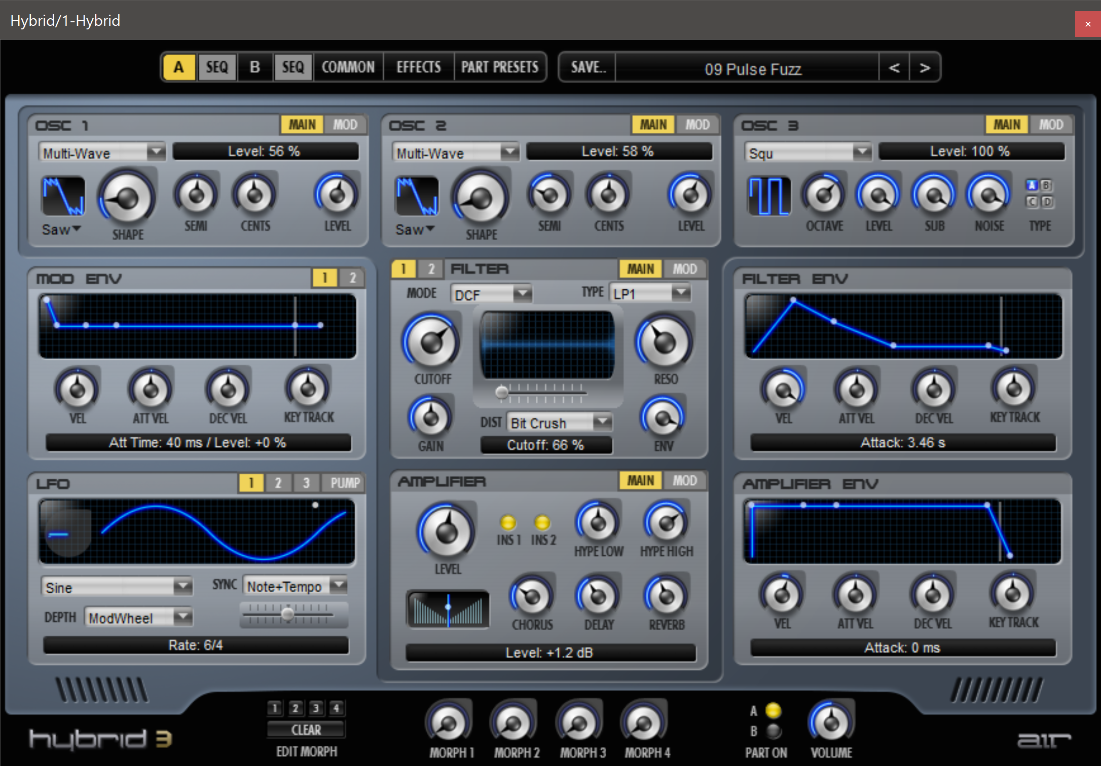Click the Amplifier Env DEC VEL knob

[x=933, y=595]
